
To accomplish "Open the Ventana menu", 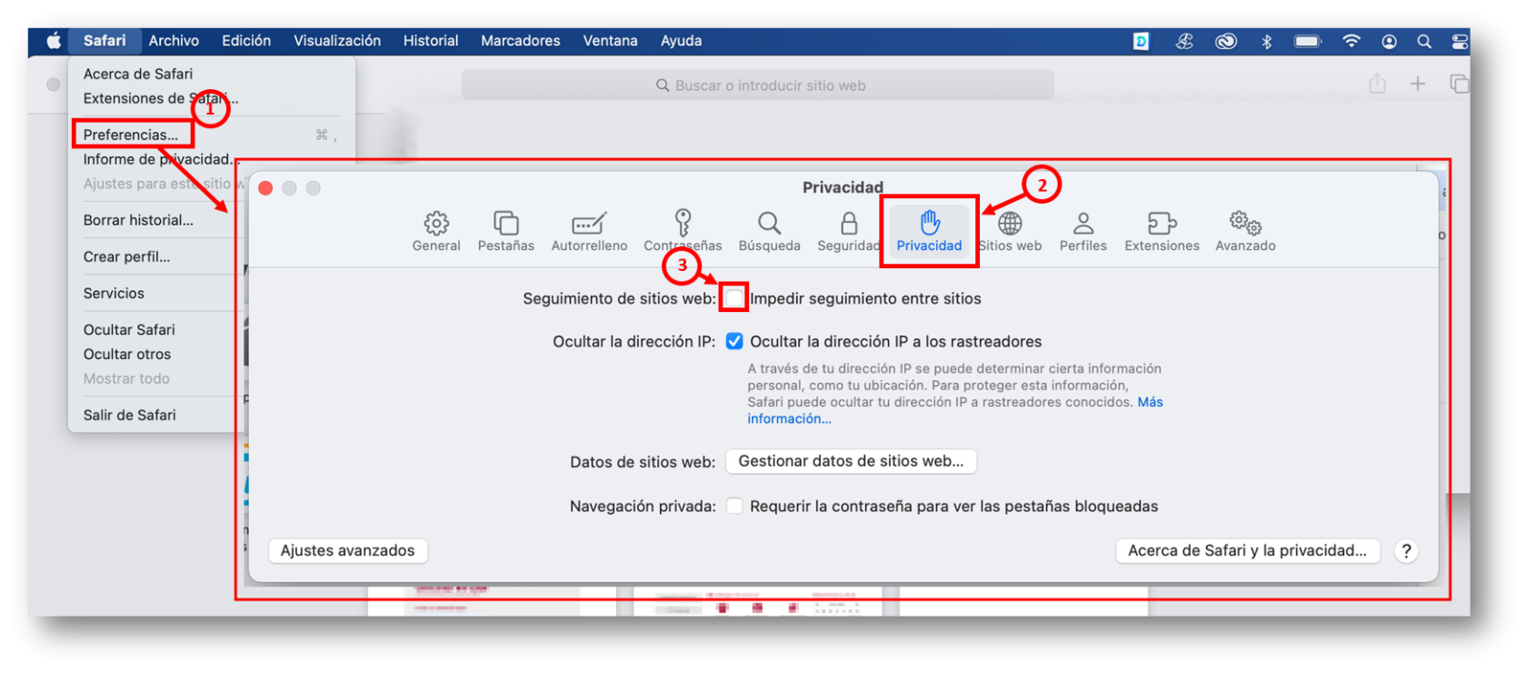I will pyautogui.click(x=610, y=41).
